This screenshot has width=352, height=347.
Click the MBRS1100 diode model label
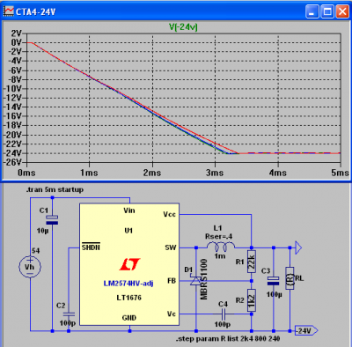point(203,279)
